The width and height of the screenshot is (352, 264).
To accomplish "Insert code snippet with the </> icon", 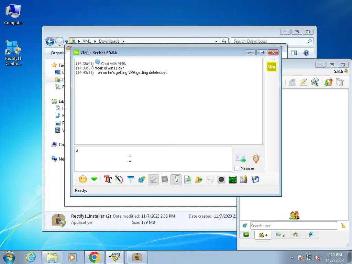I will coord(210,179).
